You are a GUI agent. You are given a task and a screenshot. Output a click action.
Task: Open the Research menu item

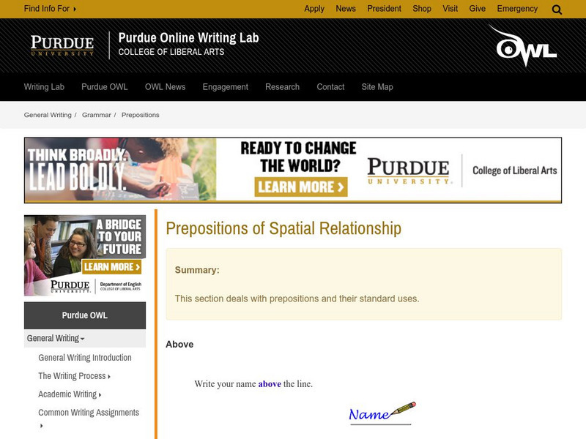click(283, 87)
